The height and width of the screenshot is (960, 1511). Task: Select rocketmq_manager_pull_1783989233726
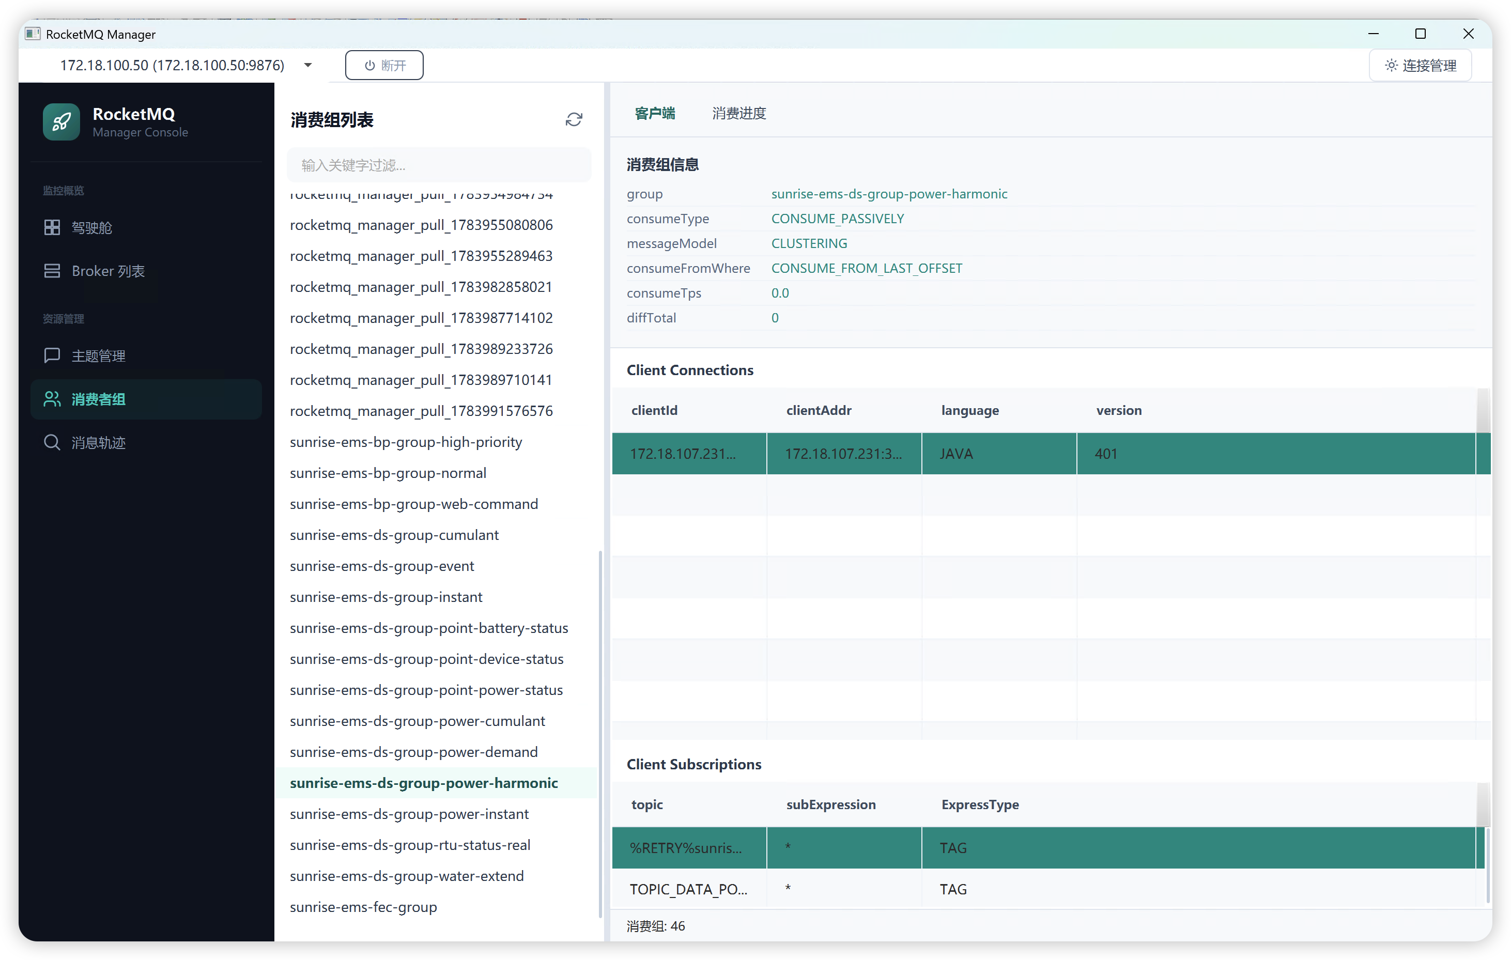[x=436, y=348]
